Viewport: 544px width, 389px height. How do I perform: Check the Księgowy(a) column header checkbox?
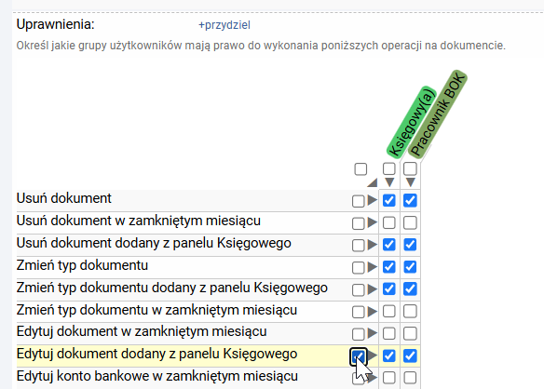tap(389, 168)
